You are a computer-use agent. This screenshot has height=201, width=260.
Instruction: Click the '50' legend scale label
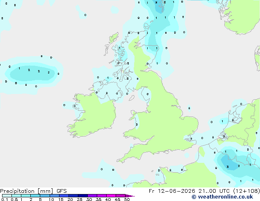pos(127,199)
